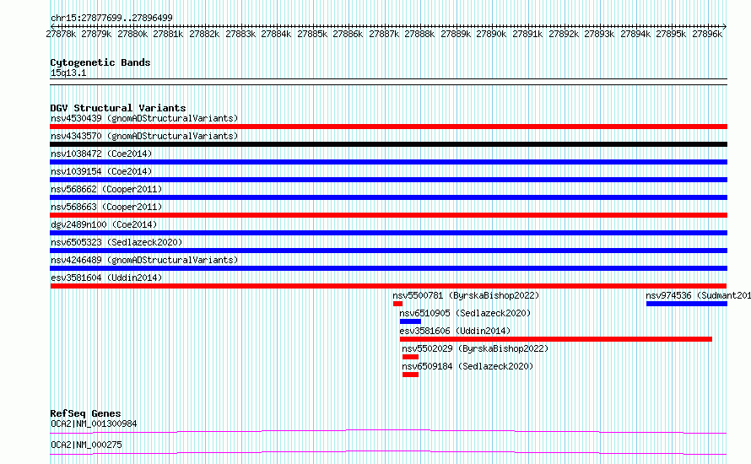
Task: Click the OCA2|NM_000275 gene label
Action: click(x=86, y=445)
